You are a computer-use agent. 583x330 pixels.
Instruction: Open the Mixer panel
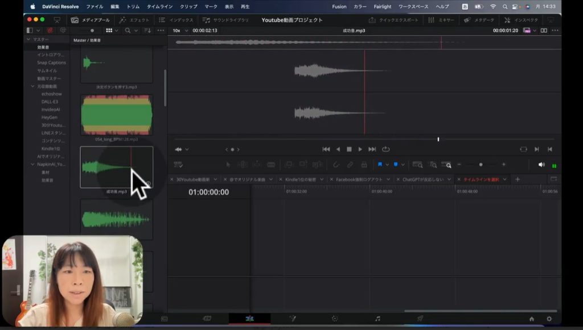442,20
